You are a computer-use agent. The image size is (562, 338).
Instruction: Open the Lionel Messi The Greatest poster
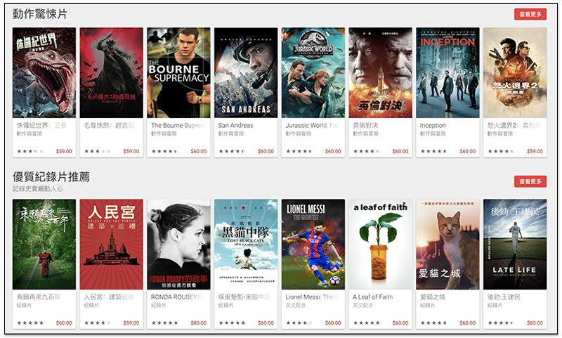coord(313,245)
